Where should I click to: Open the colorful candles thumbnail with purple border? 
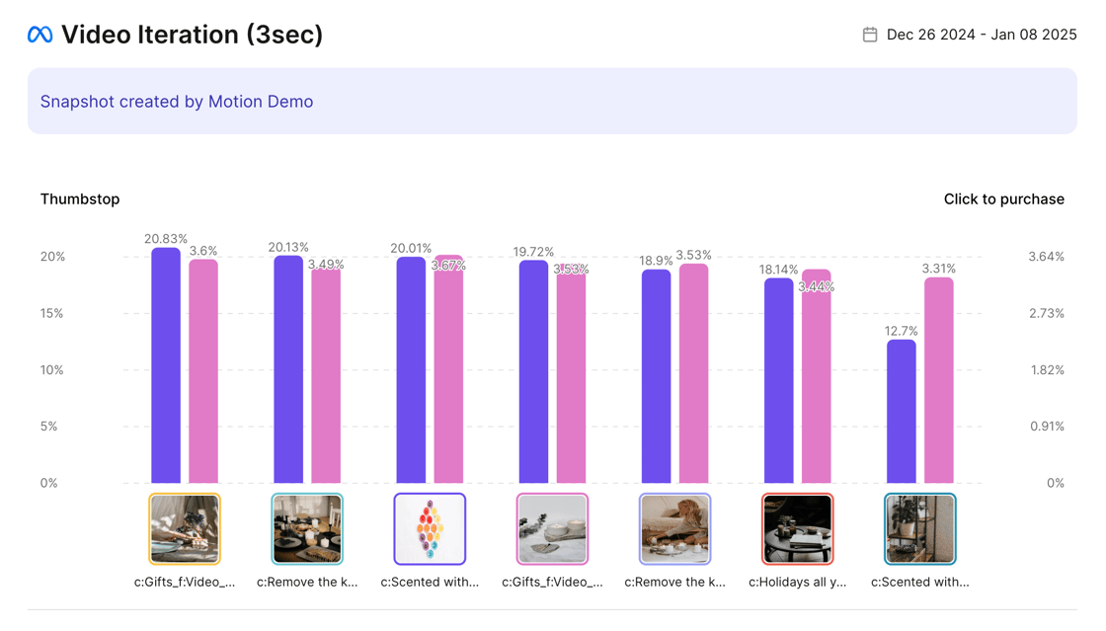tap(430, 528)
